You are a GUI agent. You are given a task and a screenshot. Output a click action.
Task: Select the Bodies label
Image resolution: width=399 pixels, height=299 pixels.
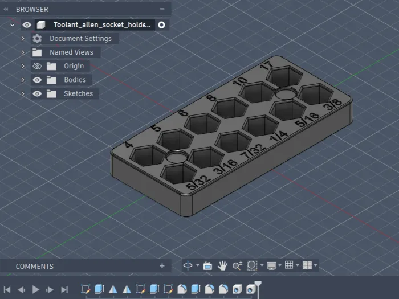click(x=75, y=80)
